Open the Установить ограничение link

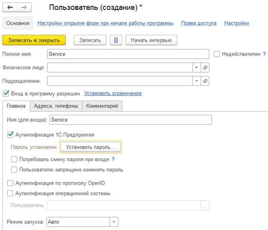(x=113, y=93)
